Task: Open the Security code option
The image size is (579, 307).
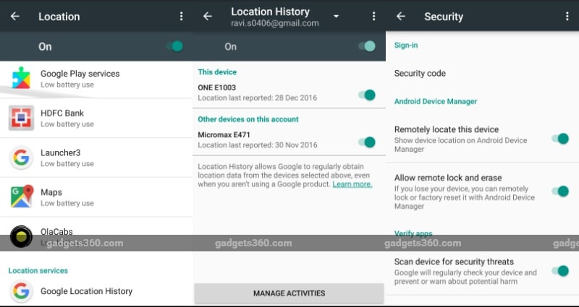Action: click(420, 73)
